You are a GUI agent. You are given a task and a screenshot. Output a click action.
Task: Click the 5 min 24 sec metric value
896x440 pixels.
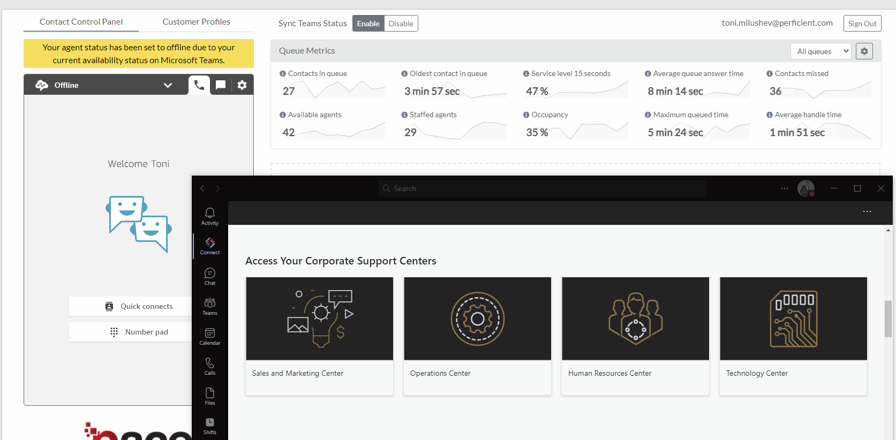[675, 133]
